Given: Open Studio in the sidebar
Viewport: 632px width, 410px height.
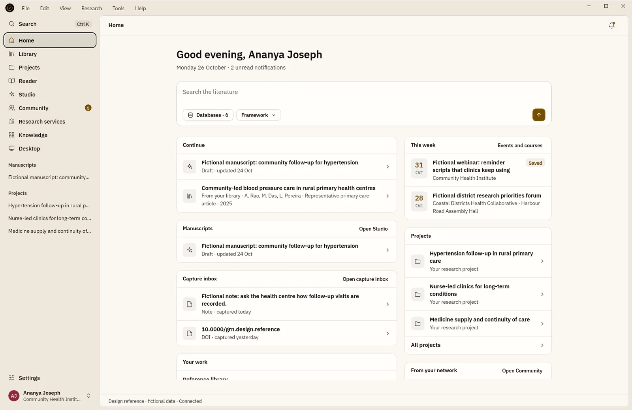Looking at the screenshot, I should click(50, 94).
